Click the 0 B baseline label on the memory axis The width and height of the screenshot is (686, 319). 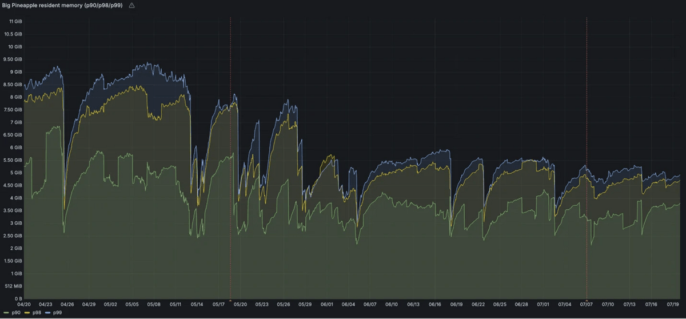(19, 298)
